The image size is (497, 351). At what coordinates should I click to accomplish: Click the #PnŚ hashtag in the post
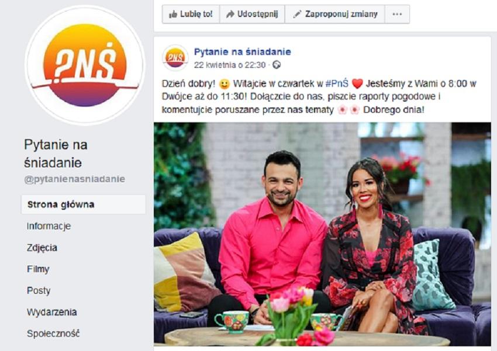(337, 84)
